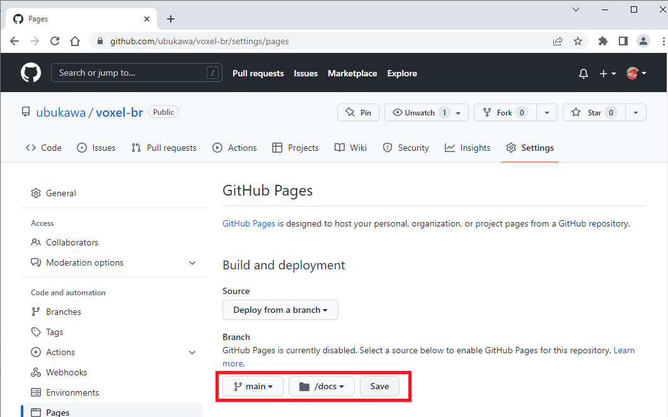The width and height of the screenshot is (668, 417).
Task: Open the Fork dropdown arrow
Action: 547,112
